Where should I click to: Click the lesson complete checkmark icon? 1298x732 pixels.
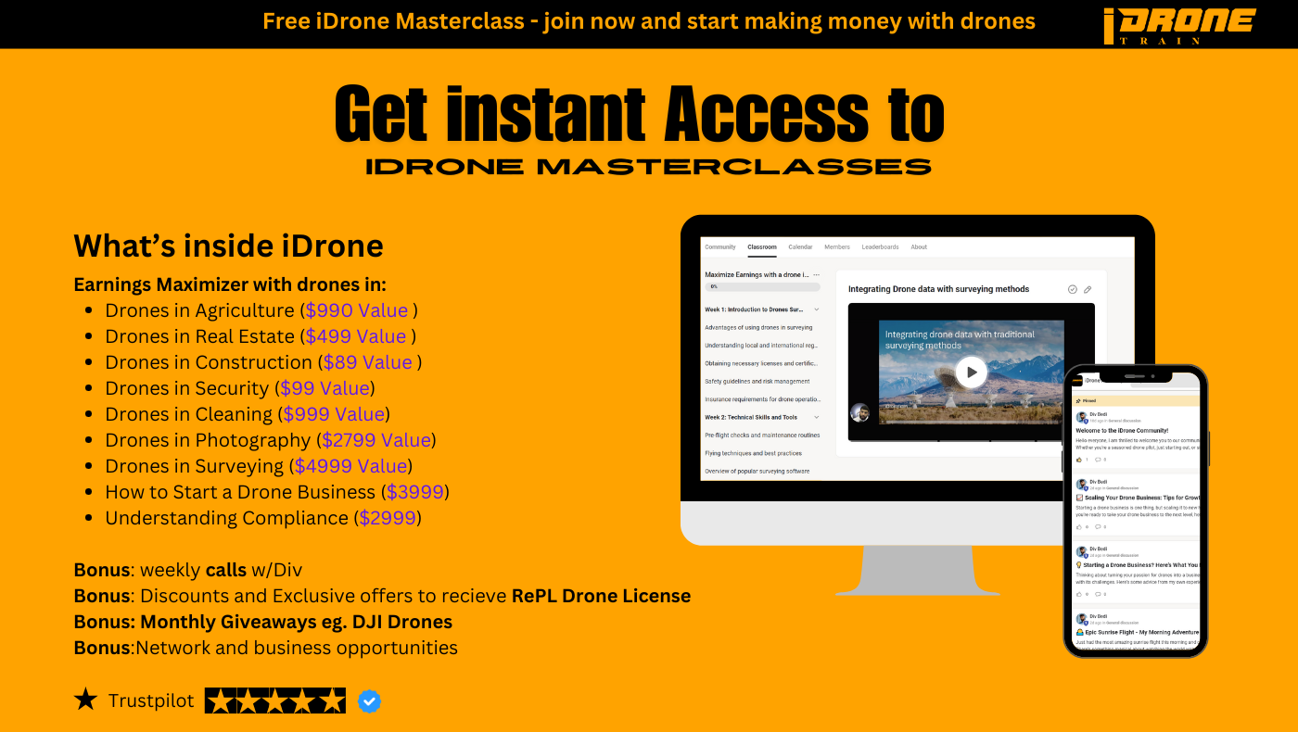1073,288
